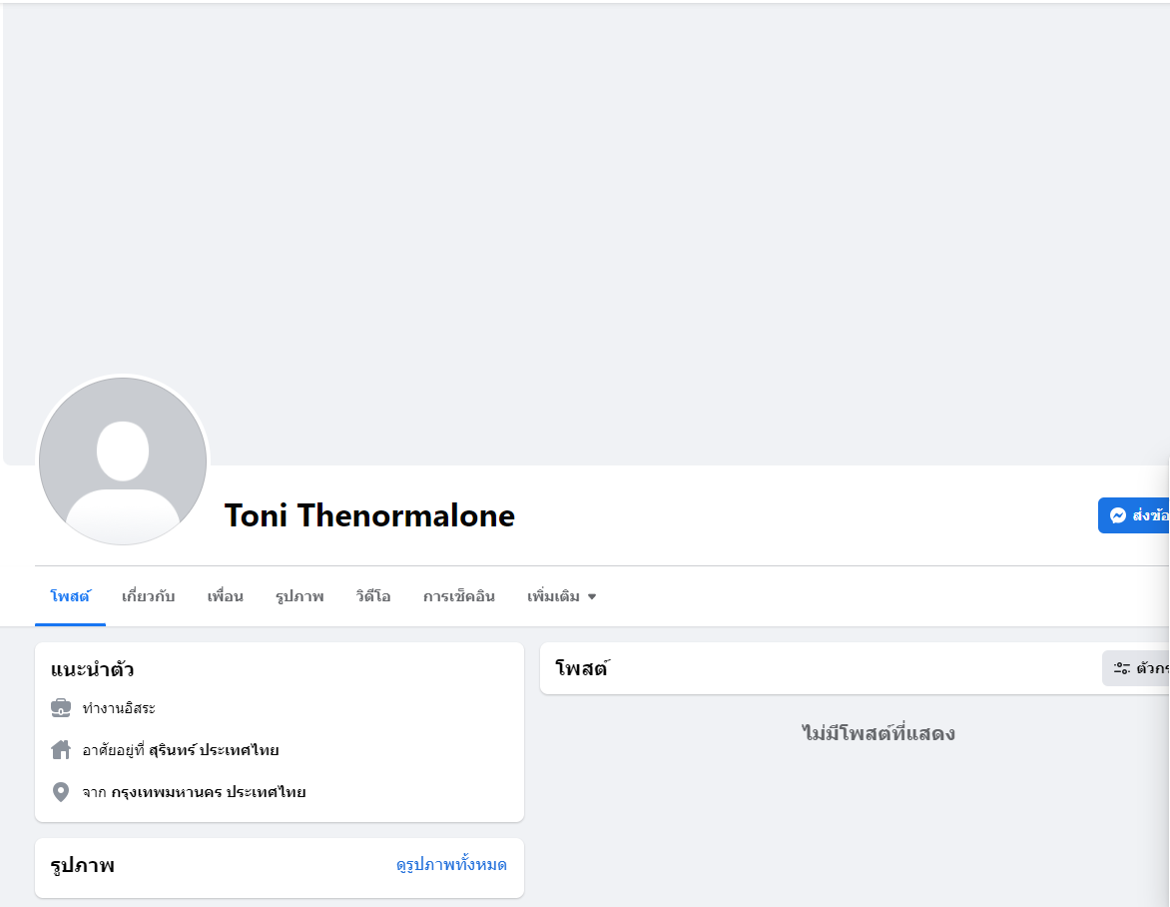
Task: Go to the รูปภาพ tab
Action: point(299,596)
